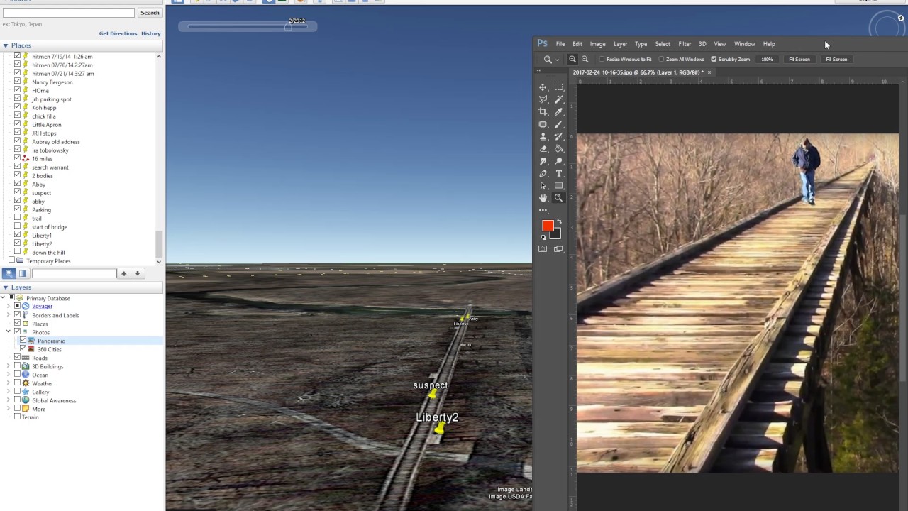This screenshot has height=511, width=908.
Task: Click the Get Directions link
Action: 118,33
